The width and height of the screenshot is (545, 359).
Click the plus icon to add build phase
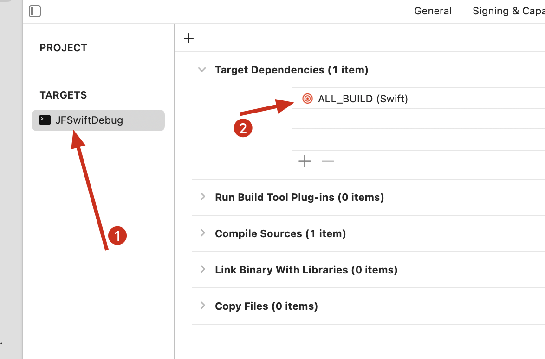tap(188, 38)
